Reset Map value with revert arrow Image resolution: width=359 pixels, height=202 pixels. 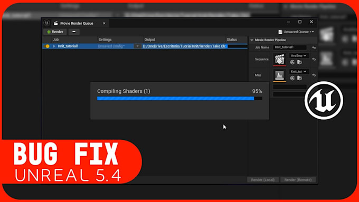click(x=314, y=75)
